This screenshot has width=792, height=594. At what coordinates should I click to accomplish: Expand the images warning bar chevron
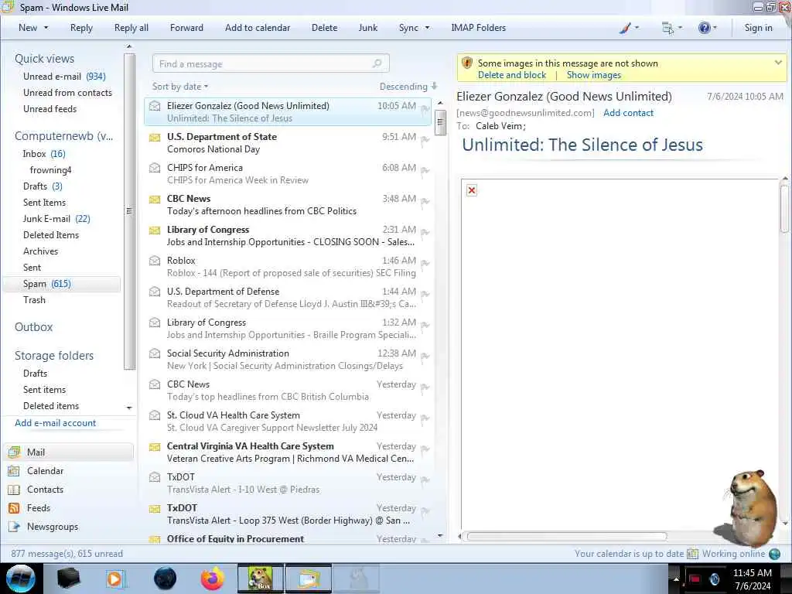778,63
